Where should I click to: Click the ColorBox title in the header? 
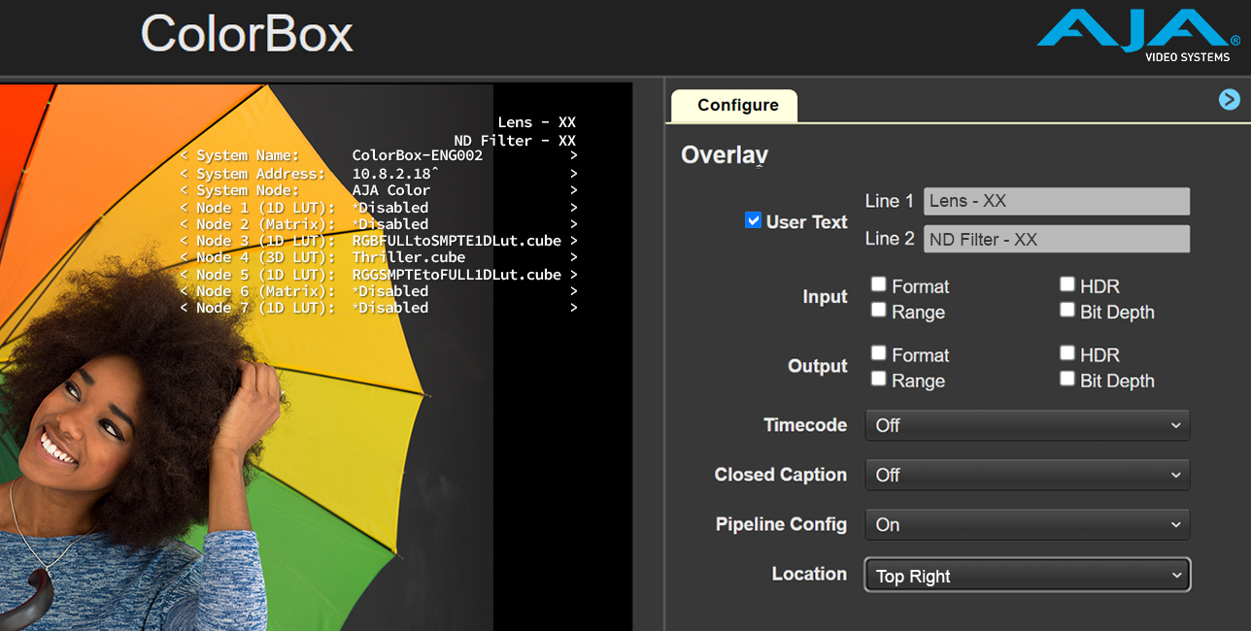pyautogui.click(x=247, y=34)
